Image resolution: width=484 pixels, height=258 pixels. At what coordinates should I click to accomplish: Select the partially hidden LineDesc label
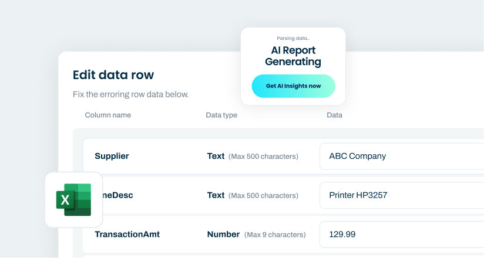pyautogui.click(x=118, y=195)
